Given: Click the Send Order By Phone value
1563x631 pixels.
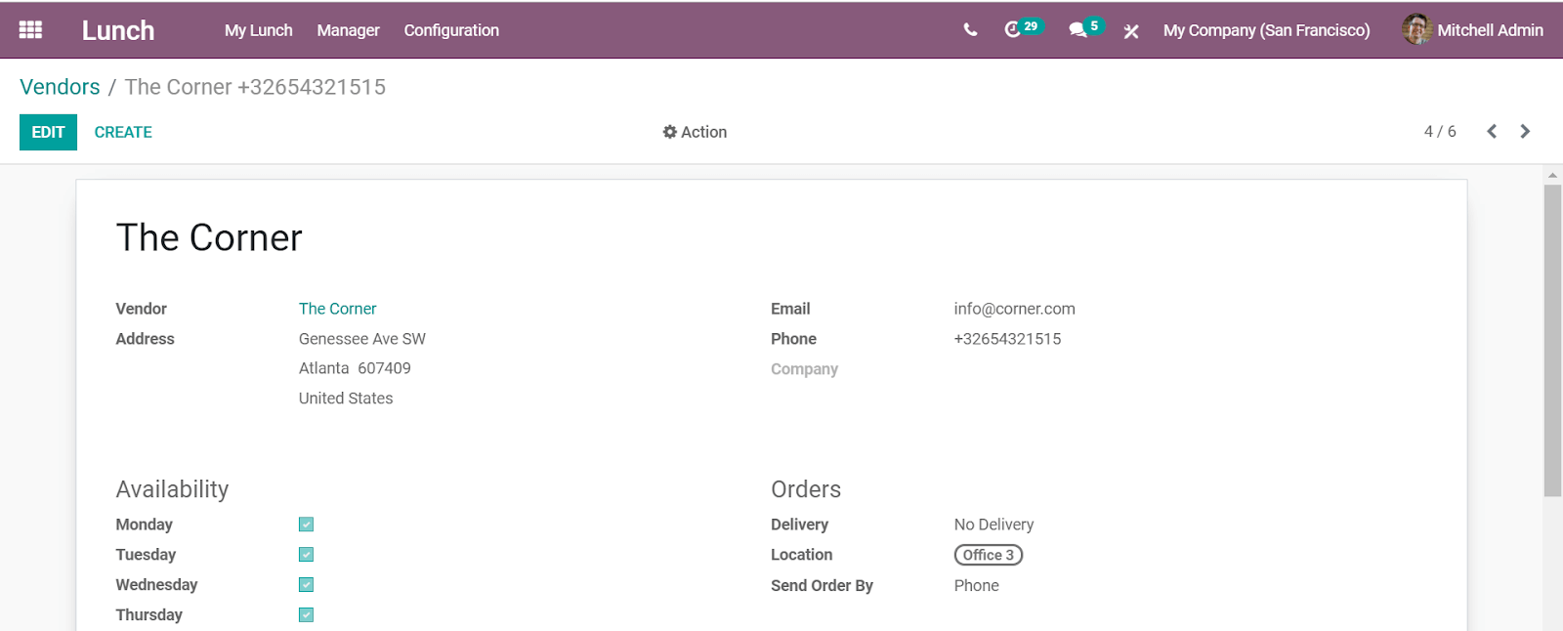Looking at the screenshot, I should [976, 585].
